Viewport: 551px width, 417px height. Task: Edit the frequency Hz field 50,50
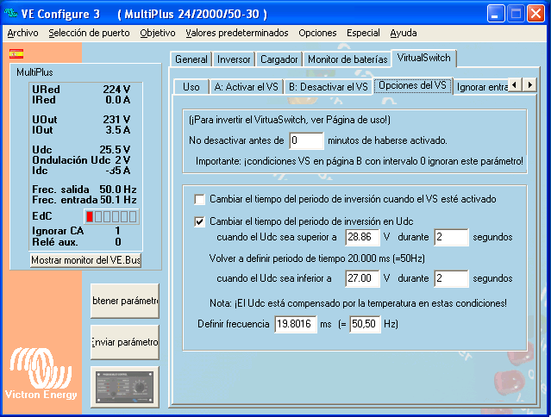point(365,324)
